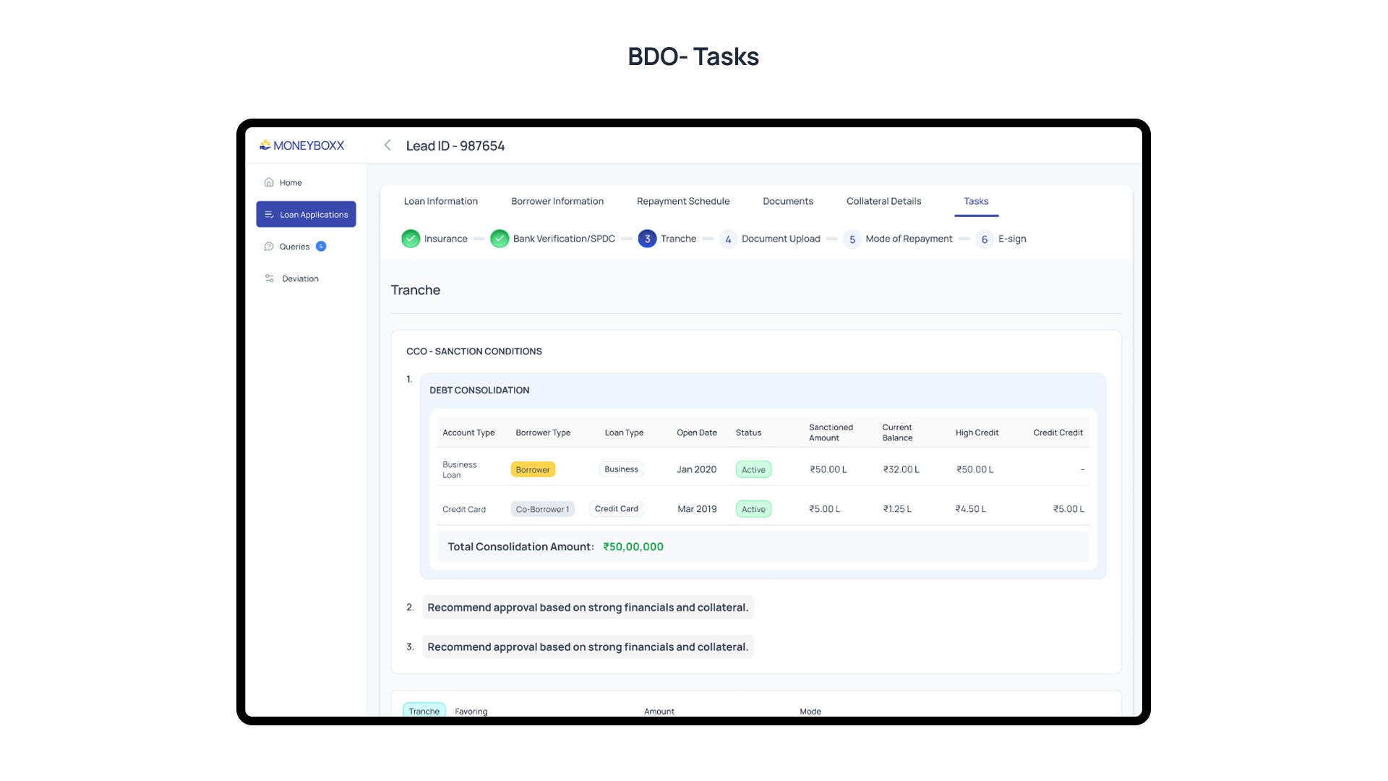This screenshot has width=1388, height=781.
Task: Click the Loan Applications list icon
Action: click(269, 215)
